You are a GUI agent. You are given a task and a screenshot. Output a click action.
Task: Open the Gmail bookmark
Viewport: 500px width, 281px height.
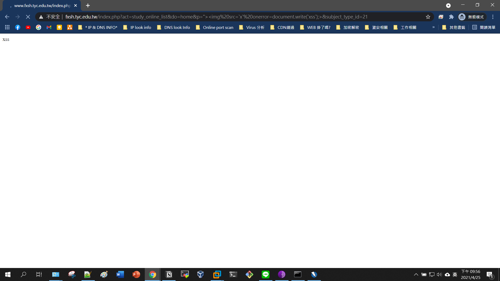click(x=49, y=27)
